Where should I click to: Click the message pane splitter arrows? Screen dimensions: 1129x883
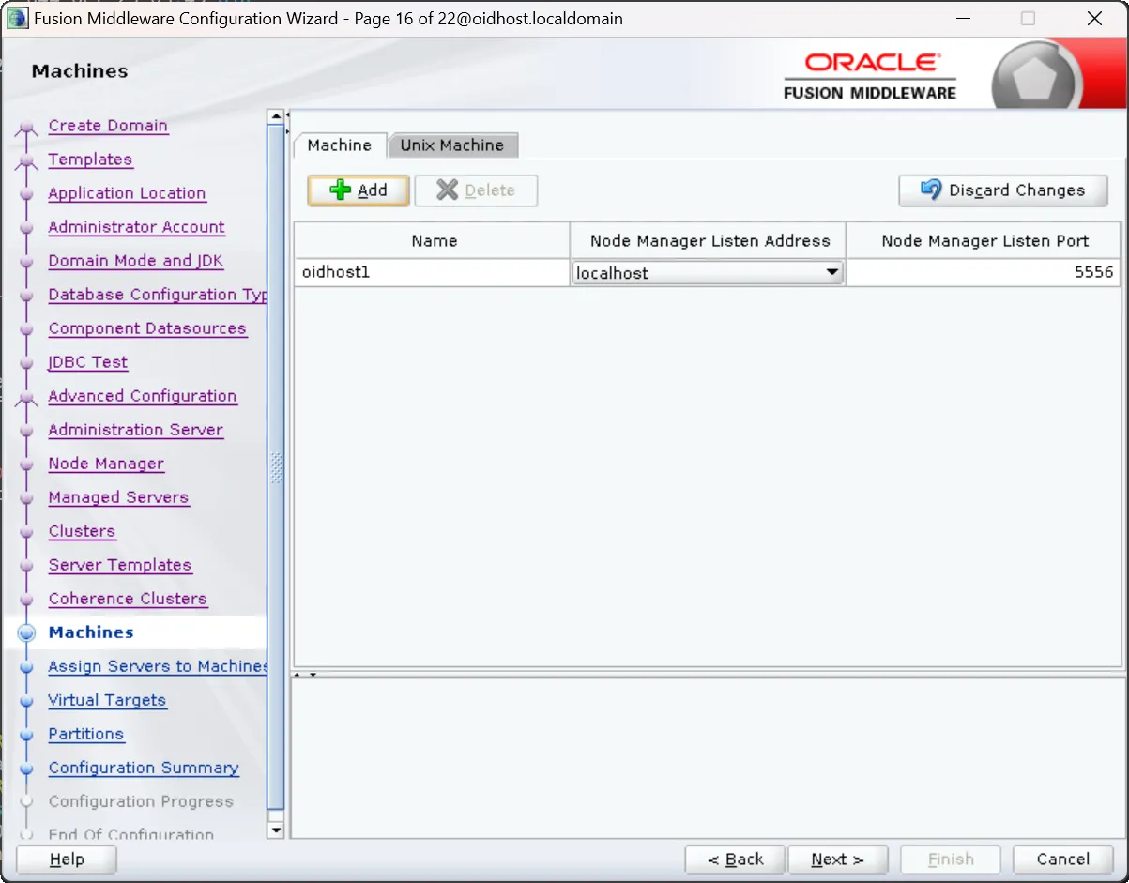click(307, 674)
